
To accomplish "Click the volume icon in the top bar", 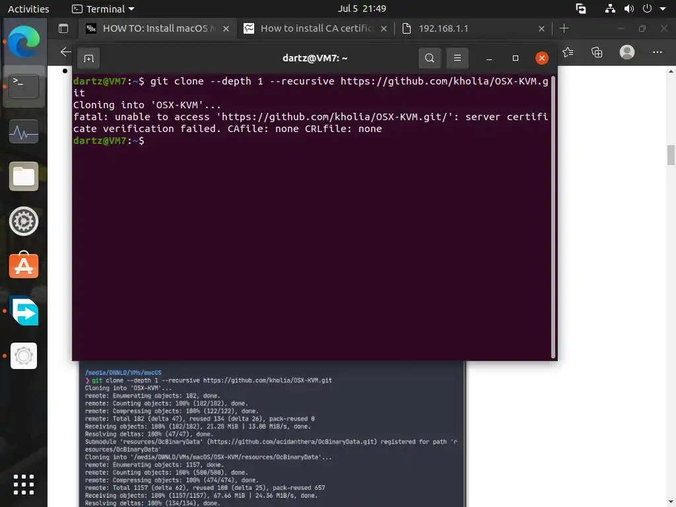I will [x=629, y=9].
